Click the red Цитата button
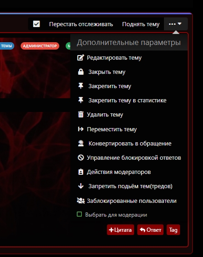 pyautogui.click(x=120, y=229)
